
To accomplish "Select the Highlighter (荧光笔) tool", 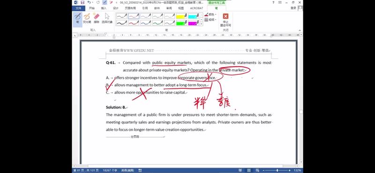I will point(87,18).
